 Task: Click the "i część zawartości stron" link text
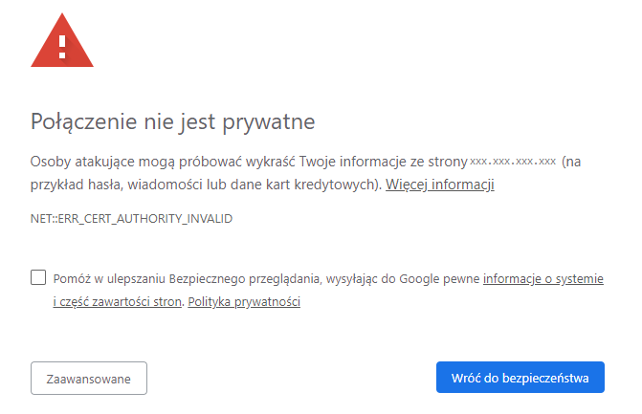(117, 302)
